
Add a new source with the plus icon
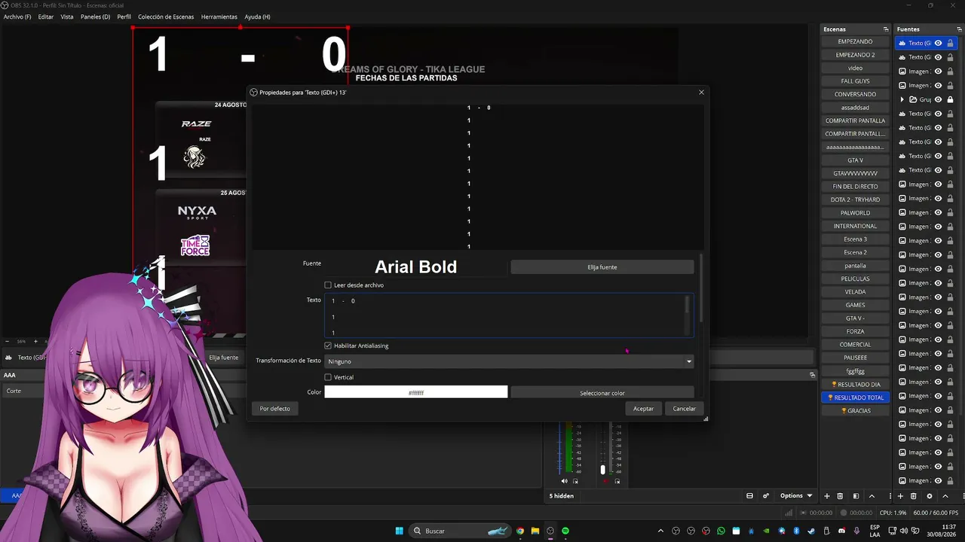[900, 496]
